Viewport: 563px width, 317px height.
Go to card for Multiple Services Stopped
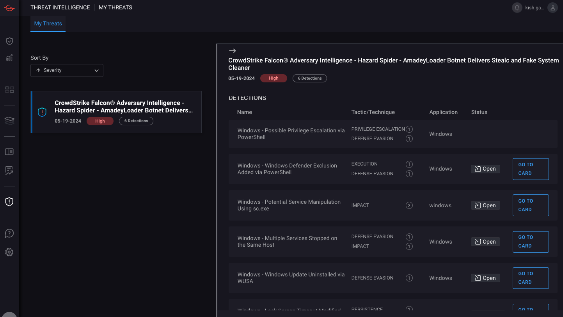(530, 242)
